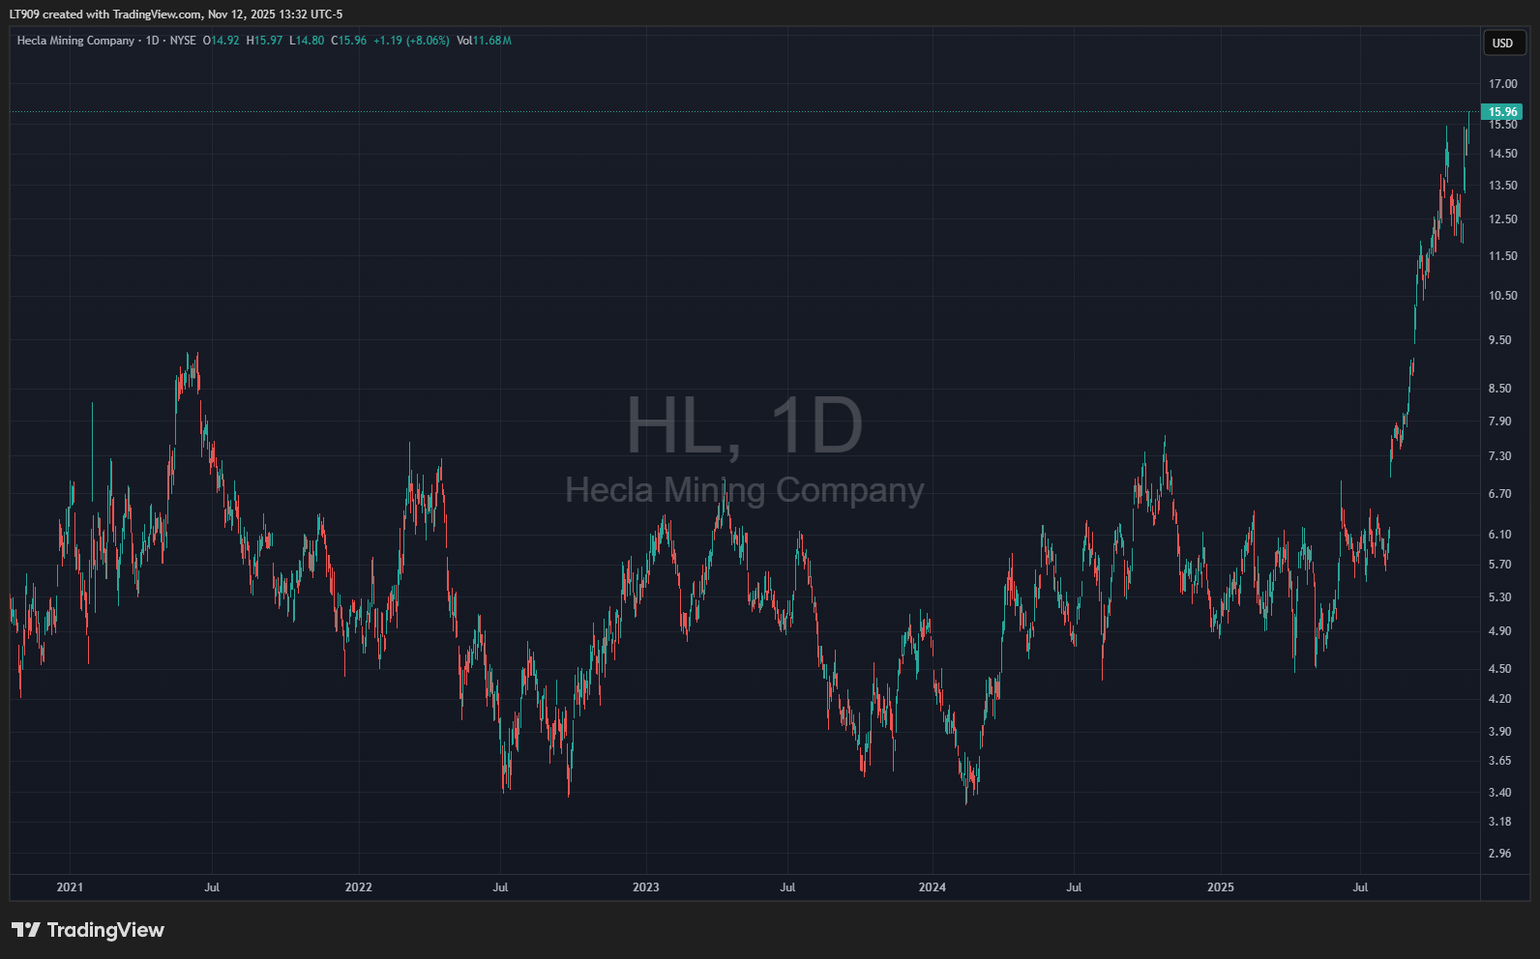Click the low value L14.80
The height and width of the screenshot is (959, 1540).
click(x=307, y=41)
